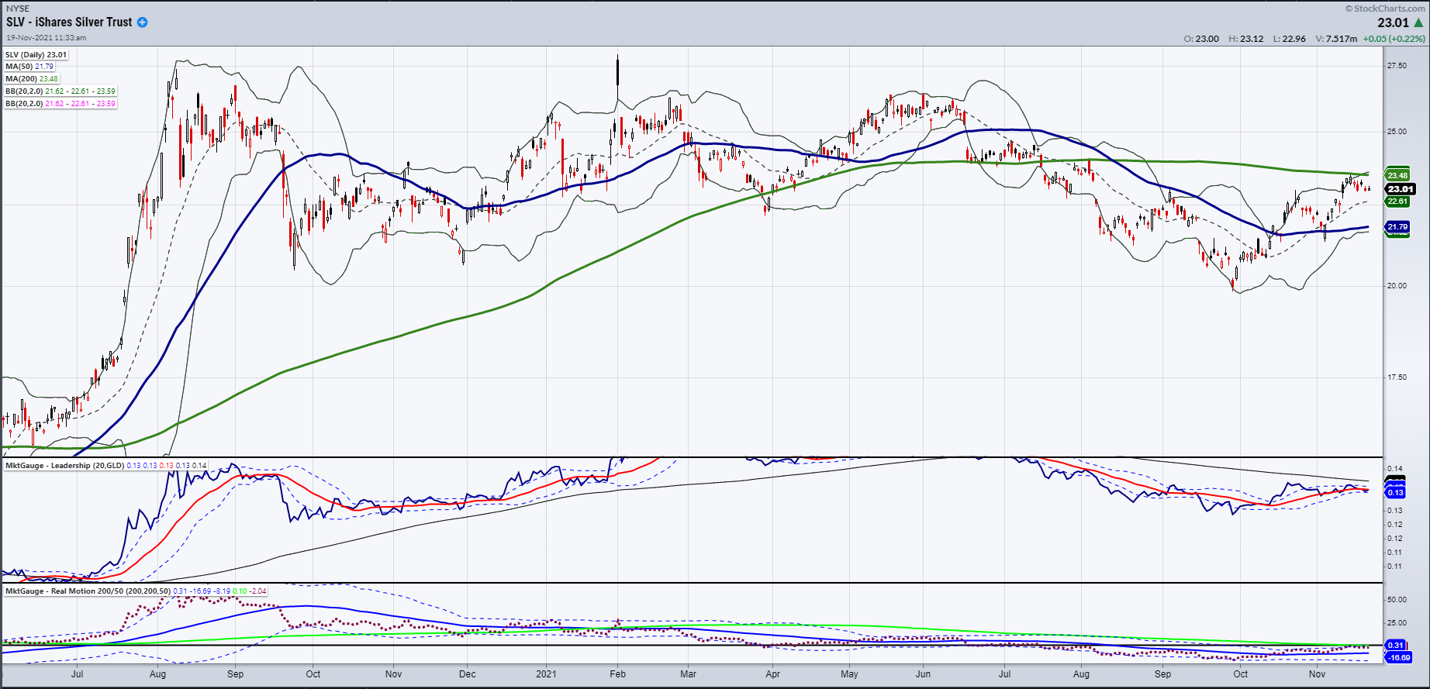Click the May label on time axis
Viewport: 1430px width, 689px height.
click(x=849, y=674)
